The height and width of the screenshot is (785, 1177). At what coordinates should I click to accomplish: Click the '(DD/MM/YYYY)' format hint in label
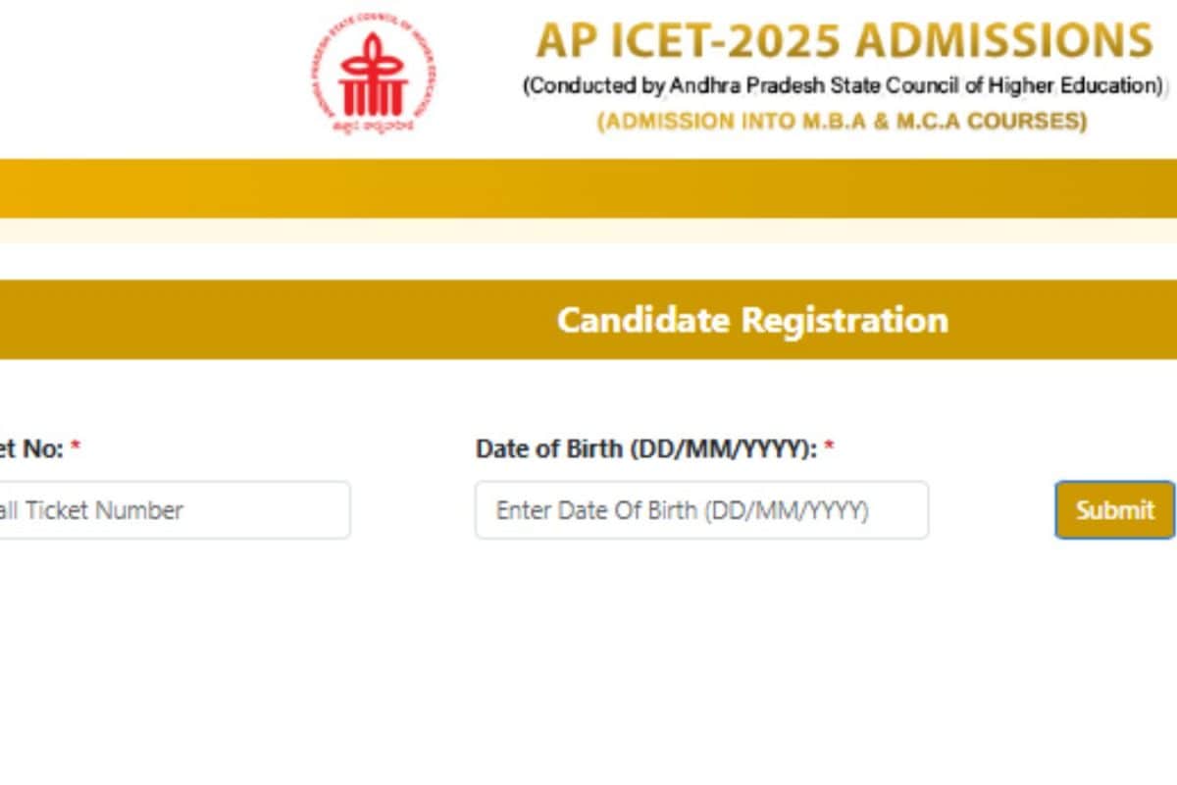[722, 449]
